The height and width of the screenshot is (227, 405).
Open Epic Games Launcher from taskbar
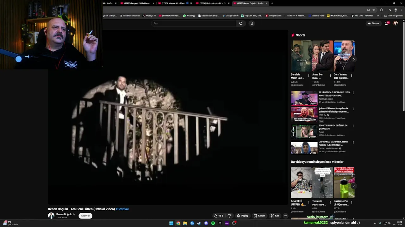[x=220, y=223]
